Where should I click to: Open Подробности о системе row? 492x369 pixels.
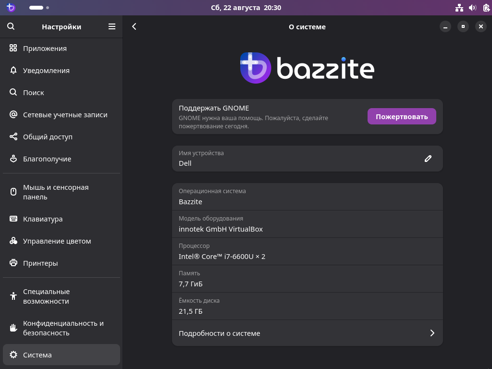point(307,333)
